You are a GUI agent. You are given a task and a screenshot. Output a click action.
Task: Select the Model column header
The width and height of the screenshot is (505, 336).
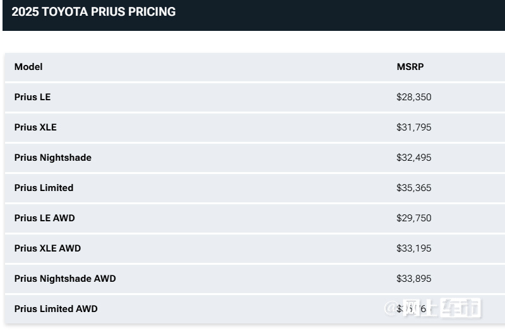pyautogui.click(x=28, y=67)
